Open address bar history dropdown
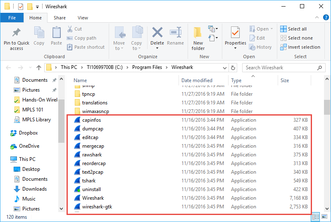Viewport: 331px width, 222px height. tap(224, 67)
